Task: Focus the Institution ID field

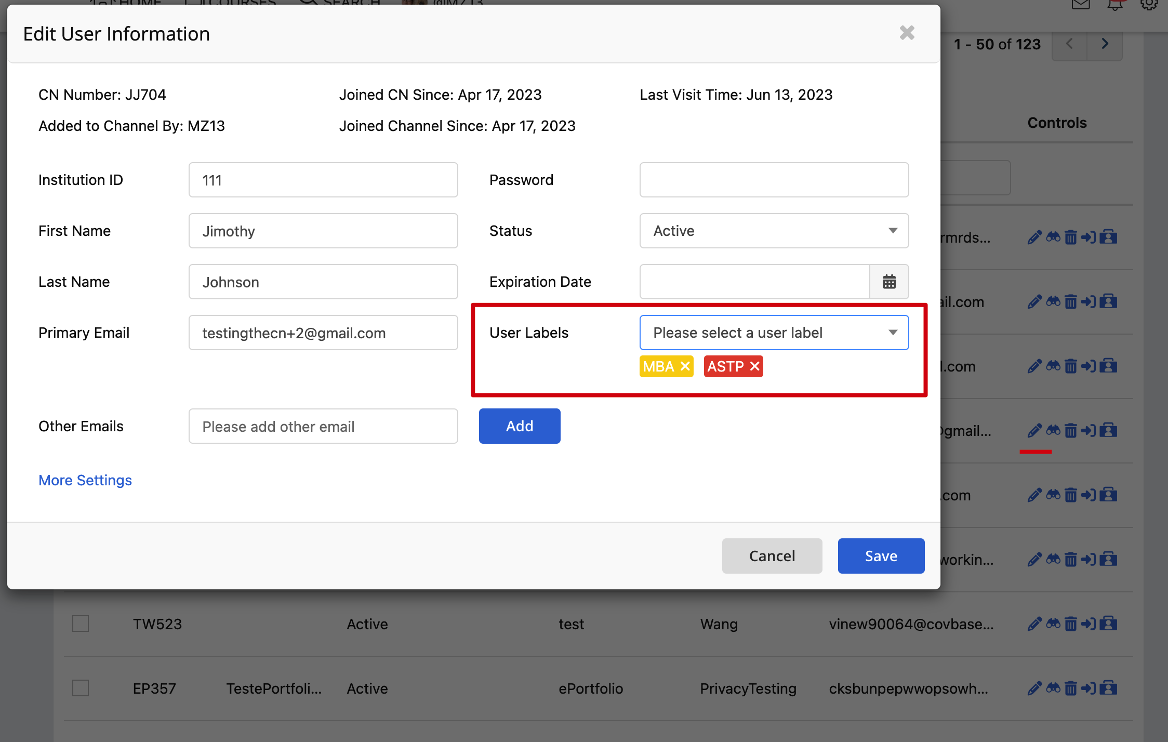Action: pyautogui.click(x=323, y=180)
